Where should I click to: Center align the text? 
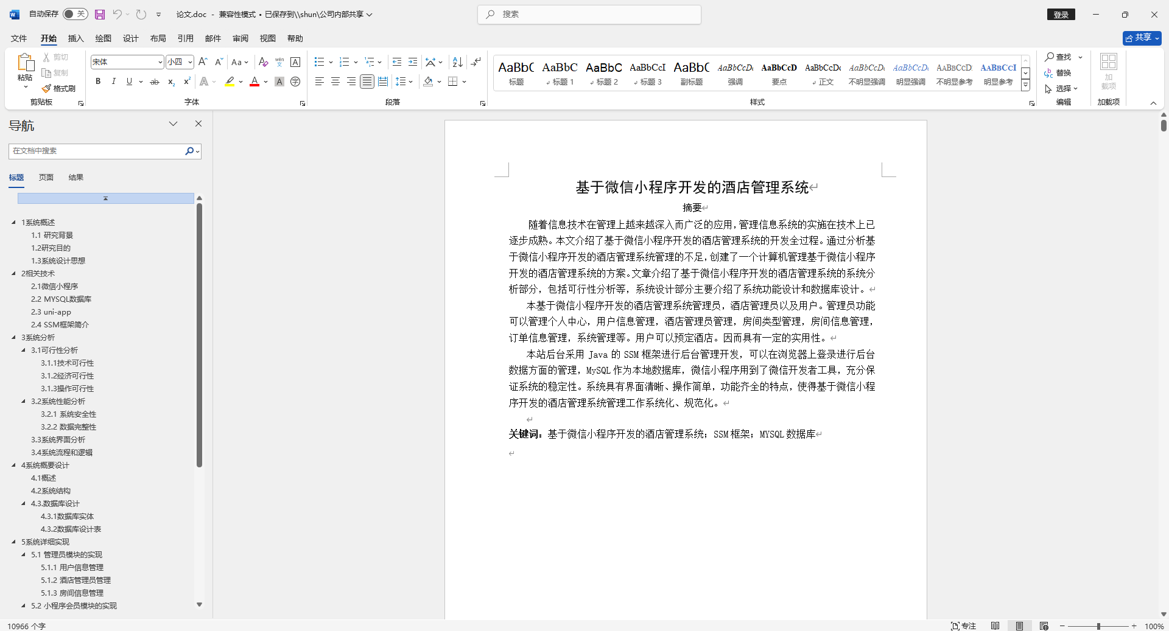pos(335,81)
